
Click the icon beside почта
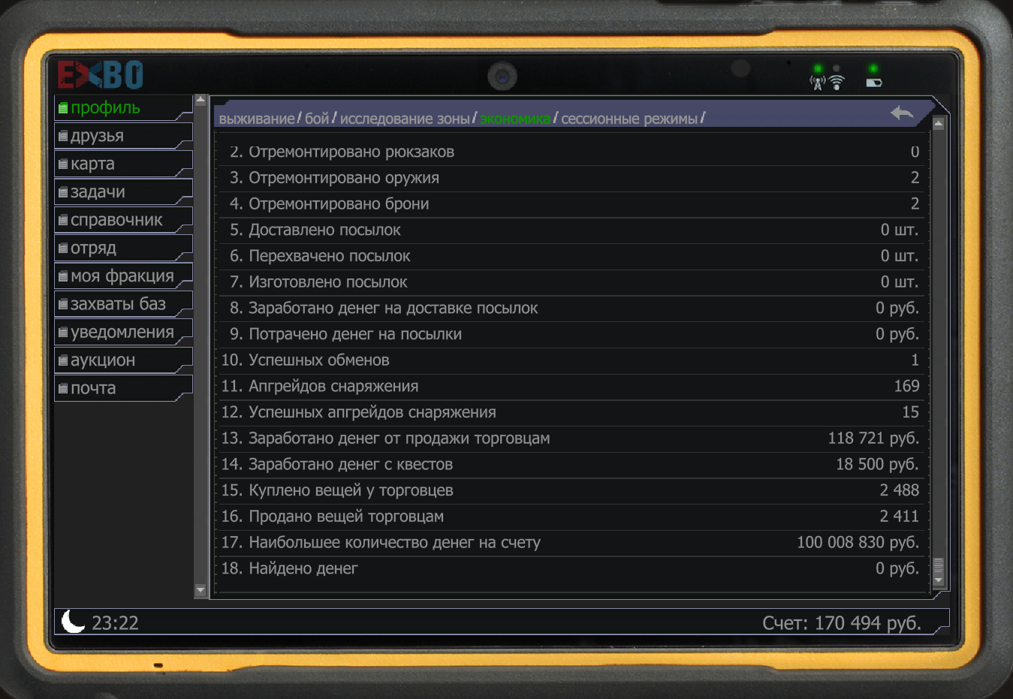pos(64,389)
